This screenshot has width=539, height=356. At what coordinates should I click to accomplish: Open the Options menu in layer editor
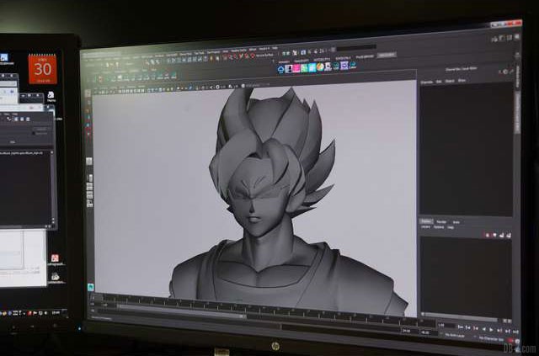pos(439,227)
